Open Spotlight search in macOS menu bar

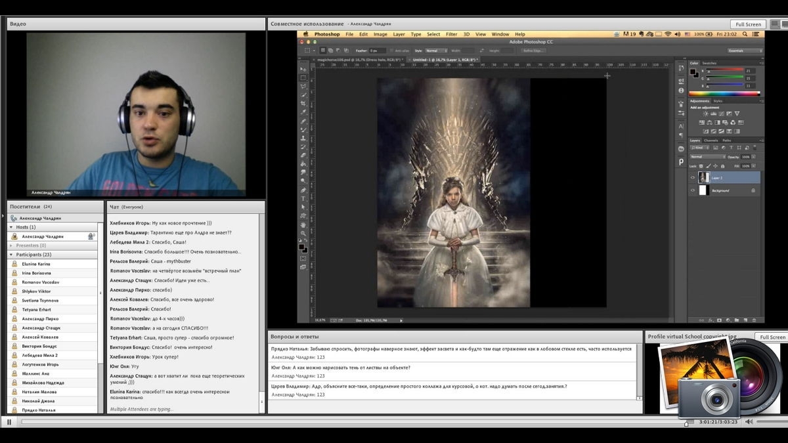point(745,34)
